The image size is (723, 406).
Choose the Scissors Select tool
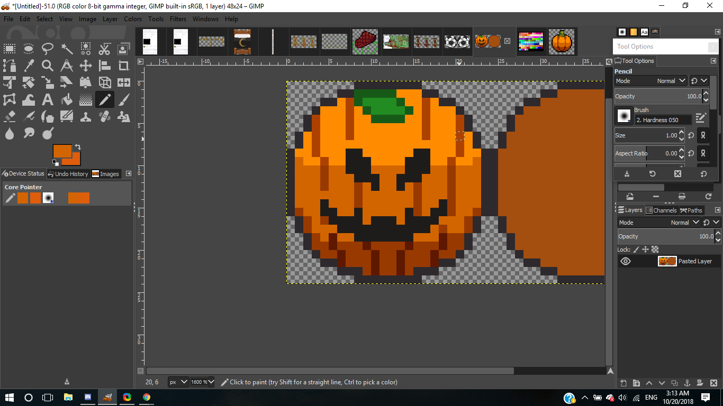pos(104,49)
